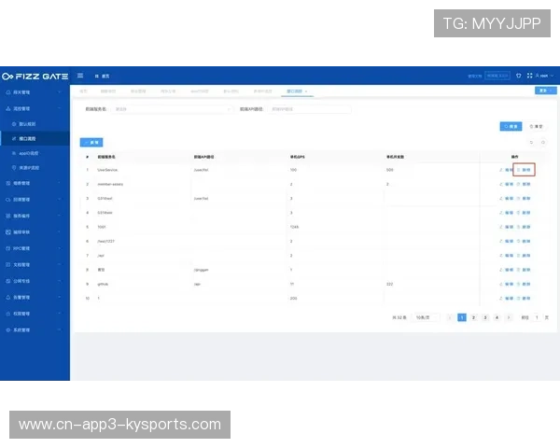This screenshot has width=560, height=448.
Task: Click the column settings icon above table
Action: 543,142
